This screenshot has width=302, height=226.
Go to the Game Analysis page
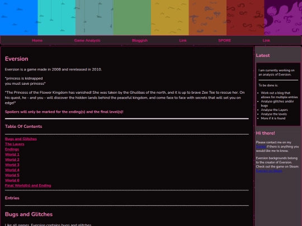click(87, 40)
